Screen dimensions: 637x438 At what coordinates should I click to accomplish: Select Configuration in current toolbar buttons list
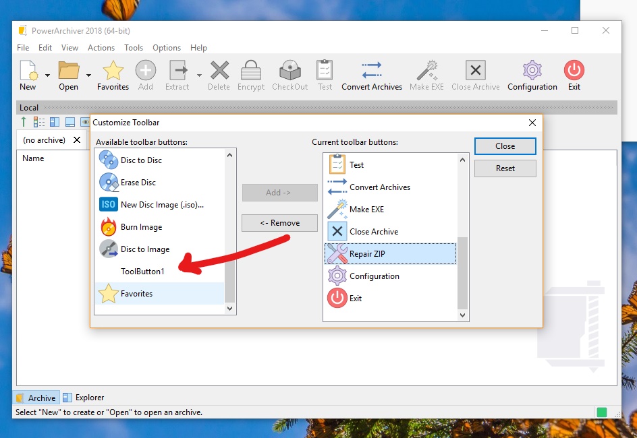tap(391, 276)
